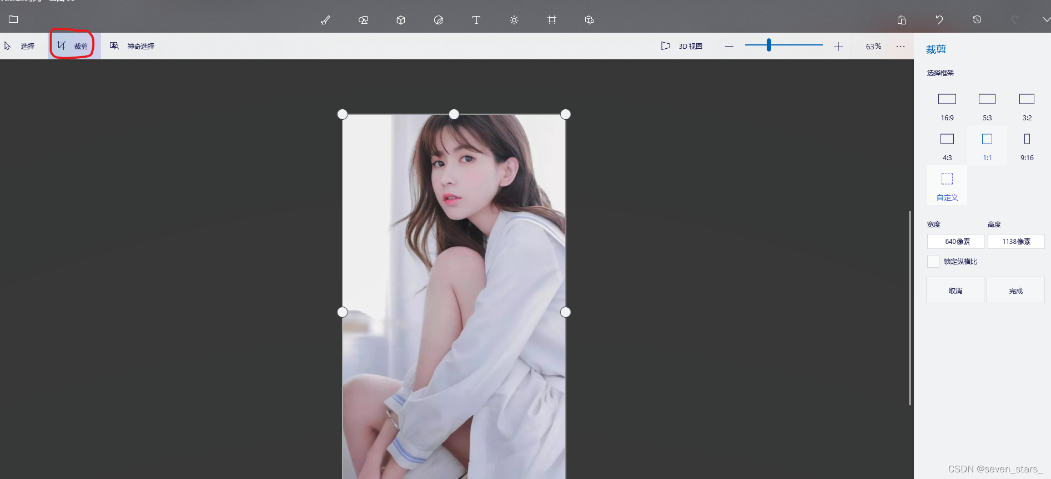Image resolution: width=1051 pixels, height=479 pixels.
Task: Open the menu folder icon
Action: (13, 19)
